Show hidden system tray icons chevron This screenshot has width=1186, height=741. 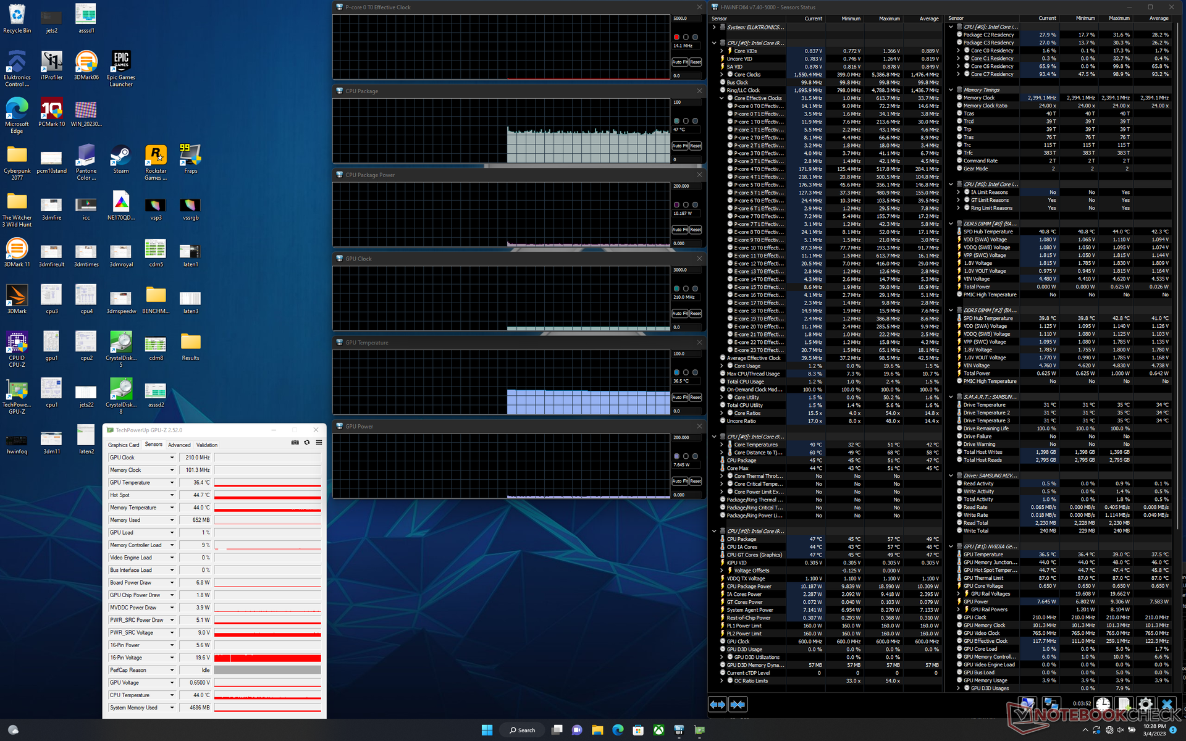pos(1085,730)
